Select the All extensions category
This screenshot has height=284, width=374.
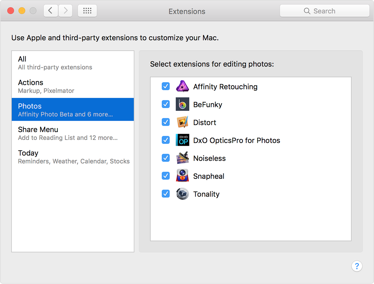[x=73, y=63]
